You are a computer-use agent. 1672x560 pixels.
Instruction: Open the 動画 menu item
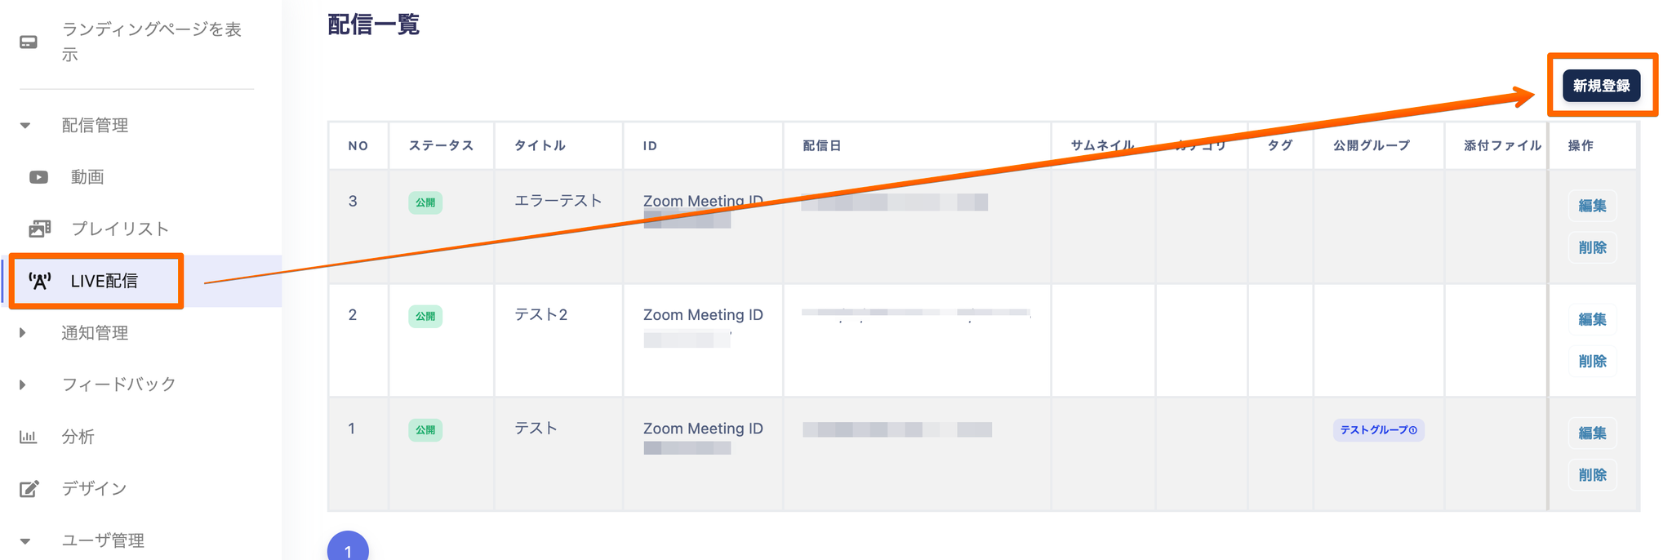(x=87, y=177)
